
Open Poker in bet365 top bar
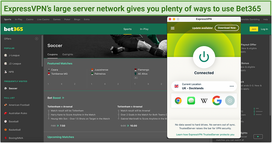point(67,20)
